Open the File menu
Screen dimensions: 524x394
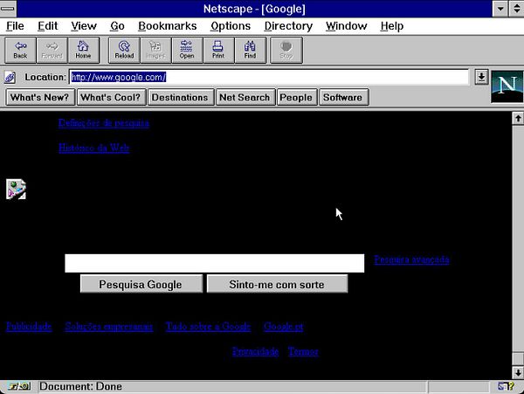tap(15, 26)
